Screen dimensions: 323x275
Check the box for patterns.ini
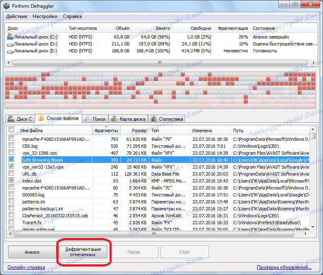tap(11, 201)
